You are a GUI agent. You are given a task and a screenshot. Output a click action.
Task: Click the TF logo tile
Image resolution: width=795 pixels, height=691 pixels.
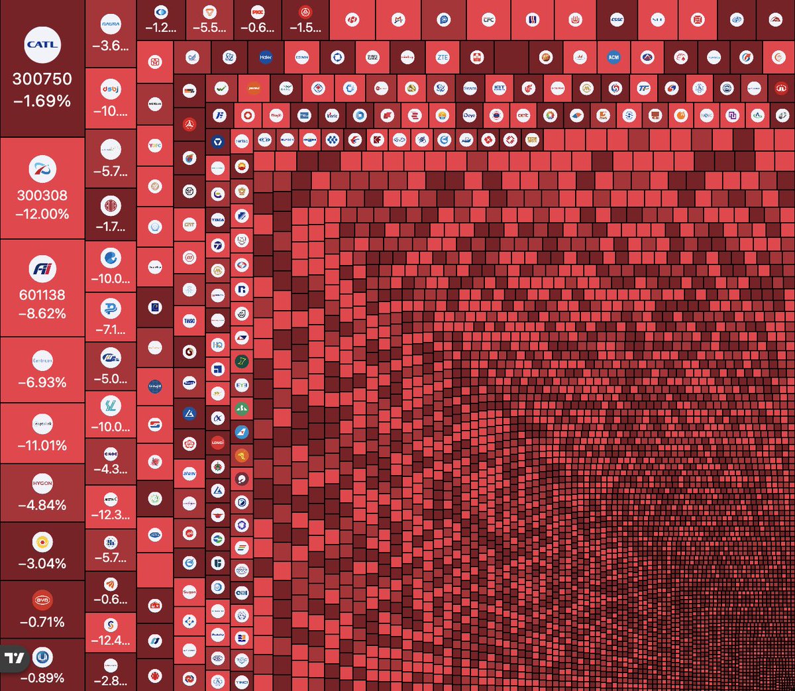coord(643,88)
